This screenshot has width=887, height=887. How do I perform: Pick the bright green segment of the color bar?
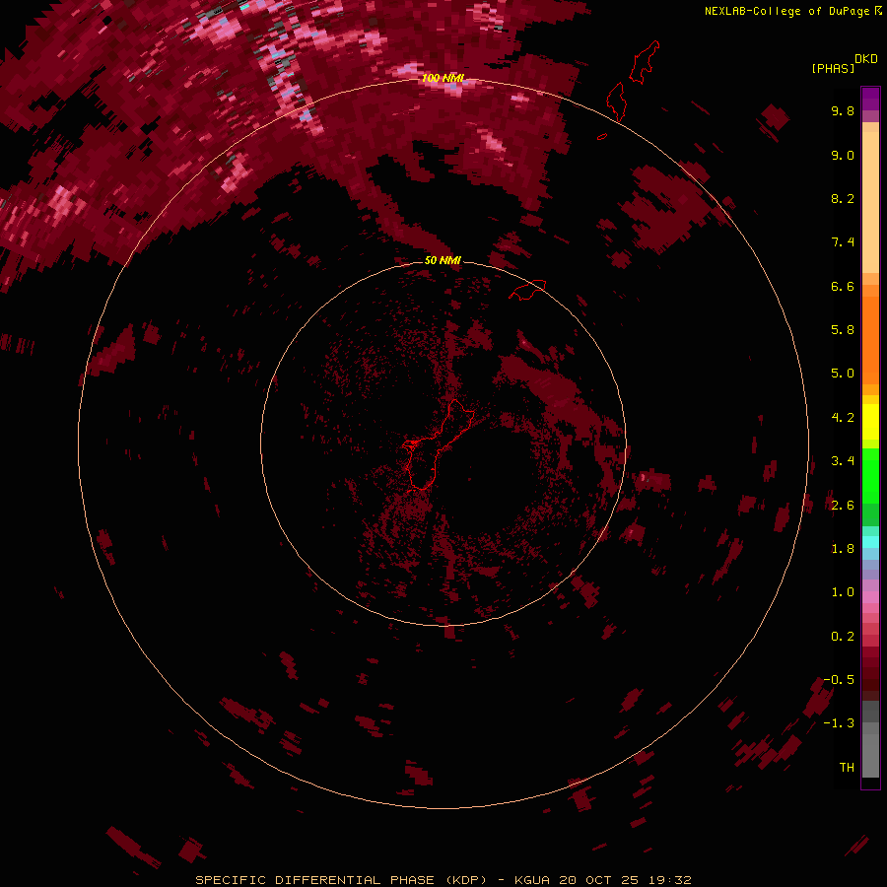pos(870,475)
